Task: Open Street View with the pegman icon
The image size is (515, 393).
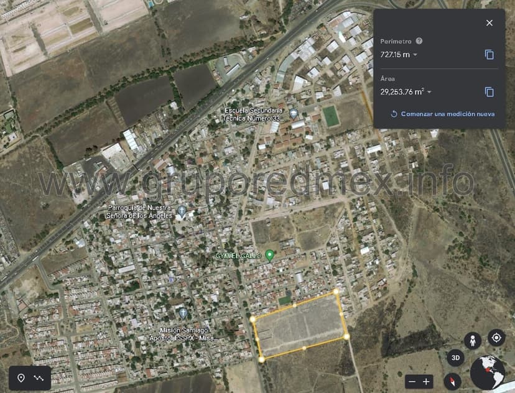Action: (473, 341)
